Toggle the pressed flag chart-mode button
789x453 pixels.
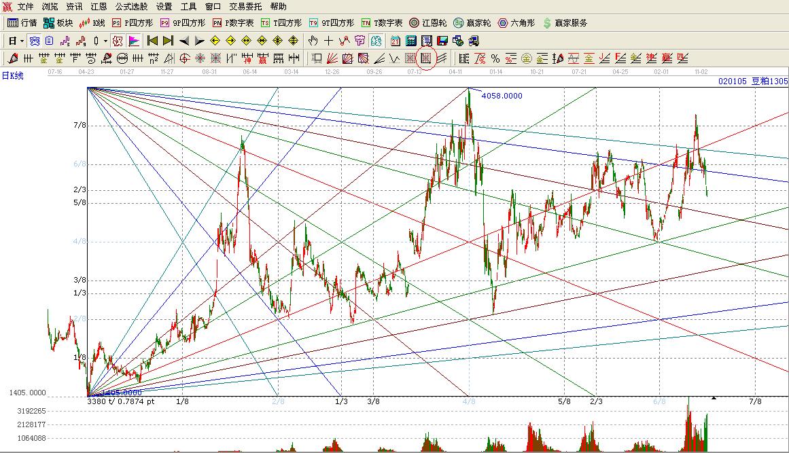pyautogui.click(x=133, y=41)
